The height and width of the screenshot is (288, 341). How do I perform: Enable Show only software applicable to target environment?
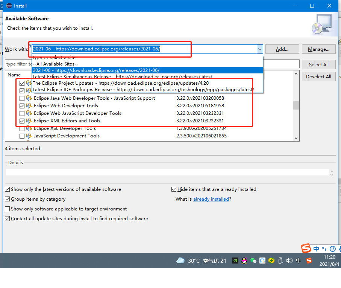[8, 209]
